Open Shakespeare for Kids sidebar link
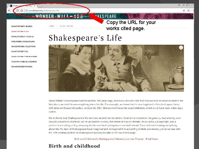 [22, 66]
